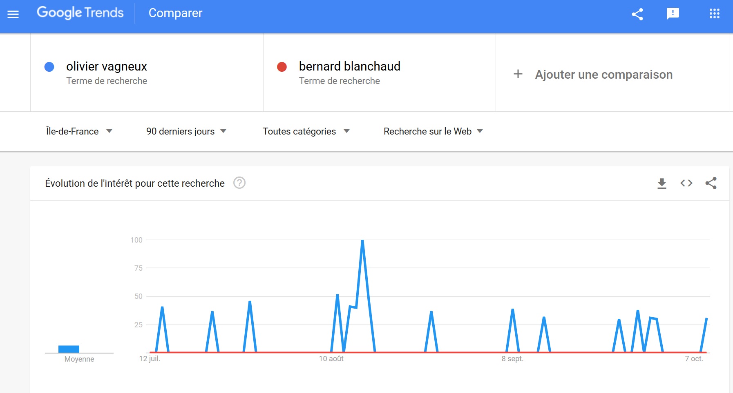733x393 pixels.
Task: Click the embed code icon
Action: [x=686, y=183]
